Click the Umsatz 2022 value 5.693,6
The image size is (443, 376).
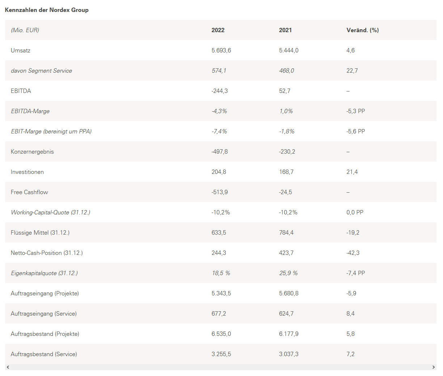point(221,51)
